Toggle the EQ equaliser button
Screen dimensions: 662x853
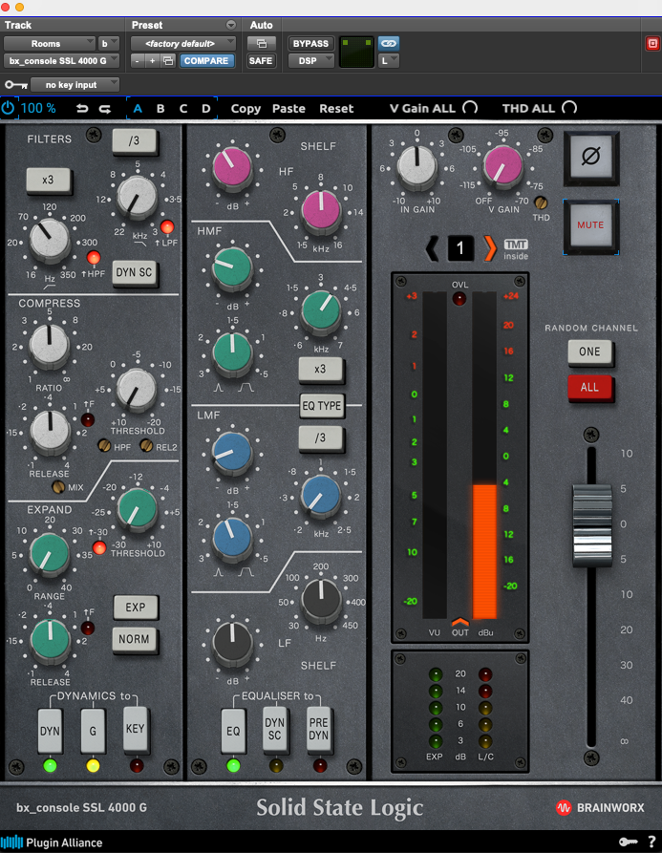pyautogui.click(x=233, y=731)
